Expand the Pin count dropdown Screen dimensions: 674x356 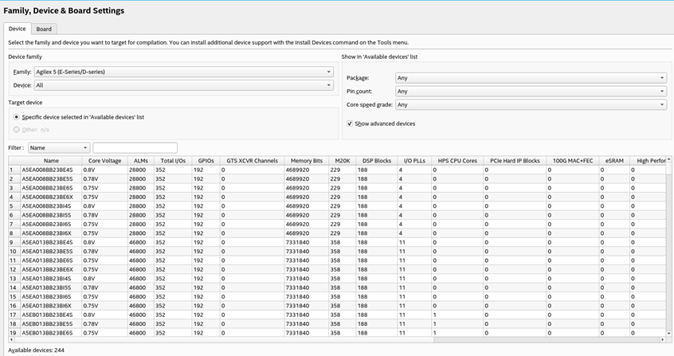coord(531,92)
